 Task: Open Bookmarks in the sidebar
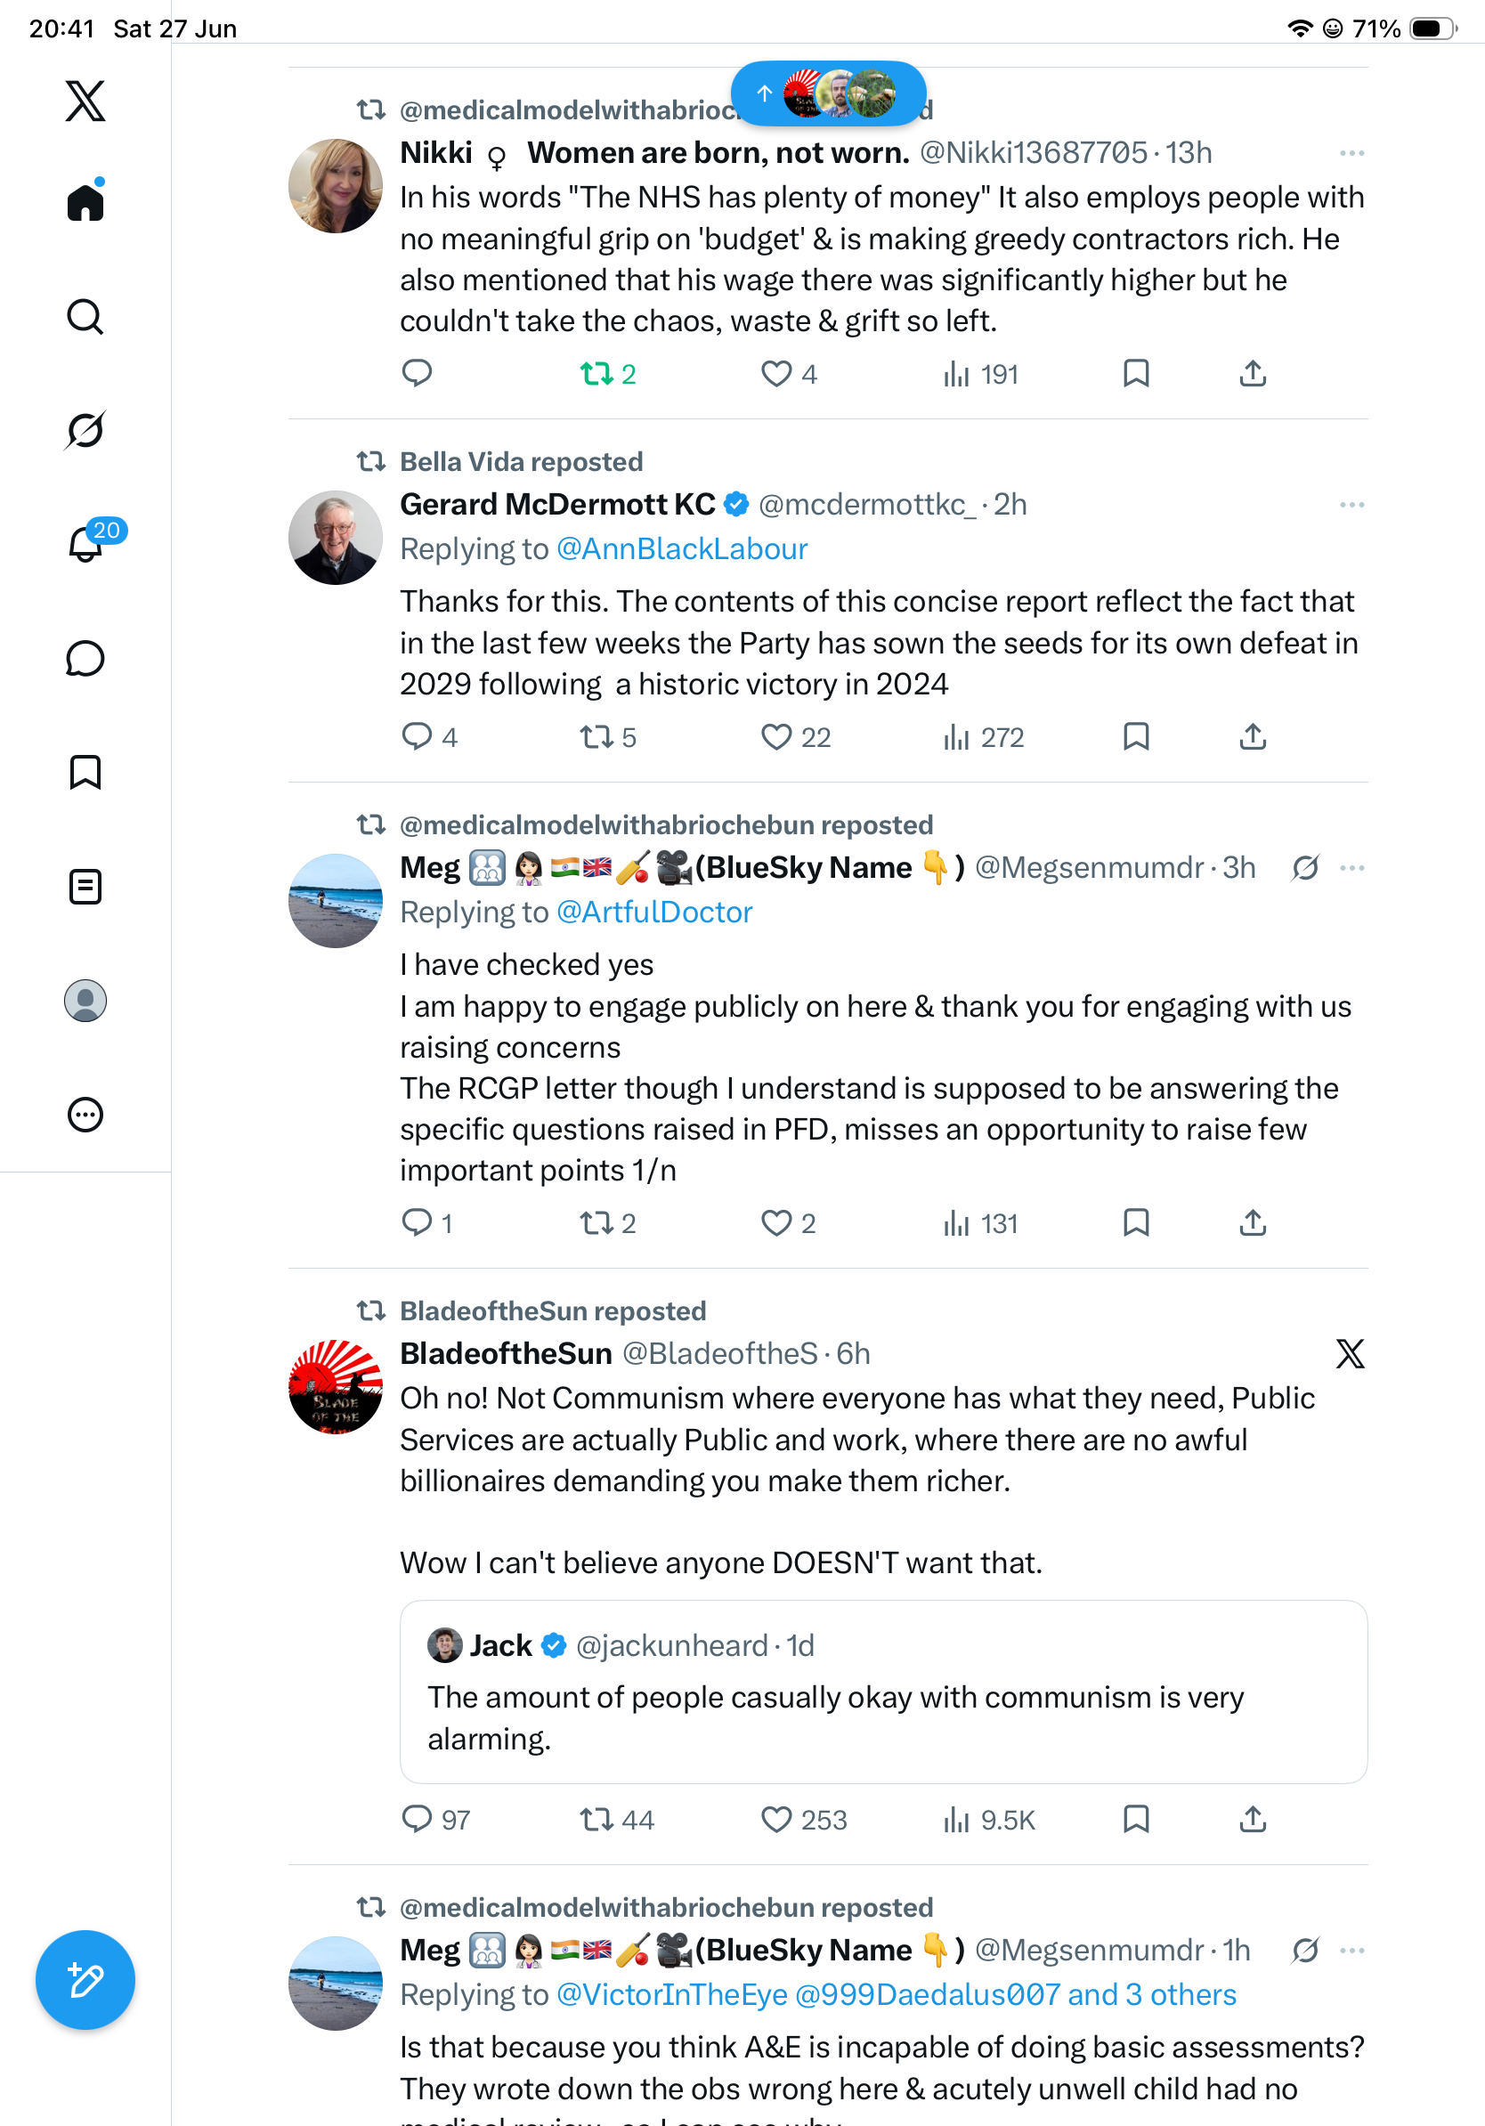pyautogui.click(x=85, y=771)
